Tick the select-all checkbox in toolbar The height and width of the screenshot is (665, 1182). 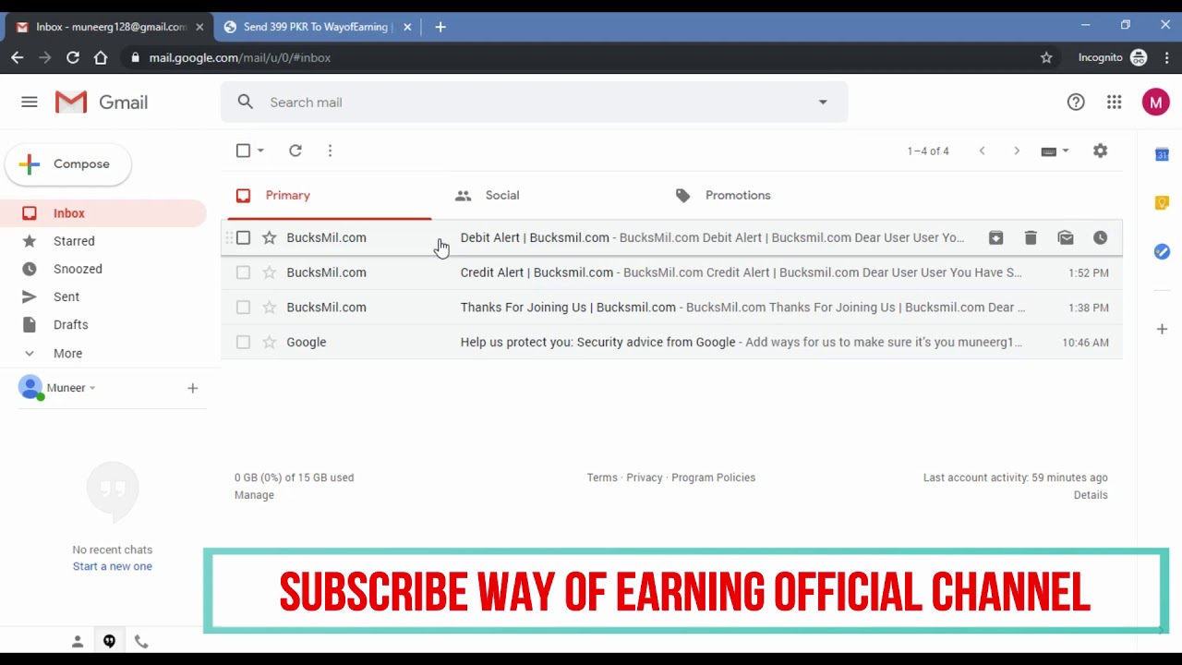coord(243,151)
